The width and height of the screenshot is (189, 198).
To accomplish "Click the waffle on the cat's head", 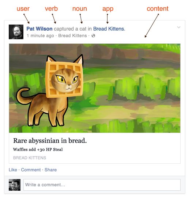I will (64, 79).
